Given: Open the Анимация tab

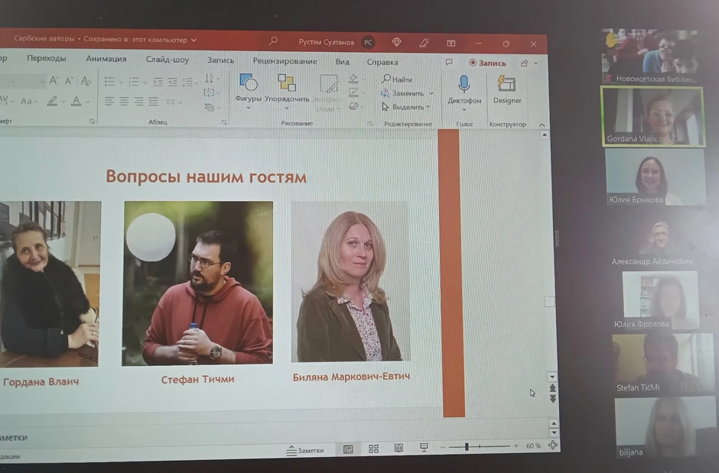Looking at the screenshot, I should click(106, 59).
